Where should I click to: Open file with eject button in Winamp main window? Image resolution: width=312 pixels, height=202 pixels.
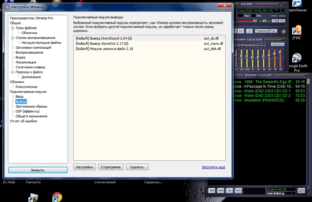[x=250, y=31]
